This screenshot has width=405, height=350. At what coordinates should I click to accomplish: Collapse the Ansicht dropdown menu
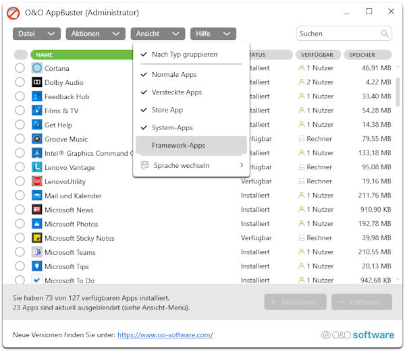pos(158,34)
